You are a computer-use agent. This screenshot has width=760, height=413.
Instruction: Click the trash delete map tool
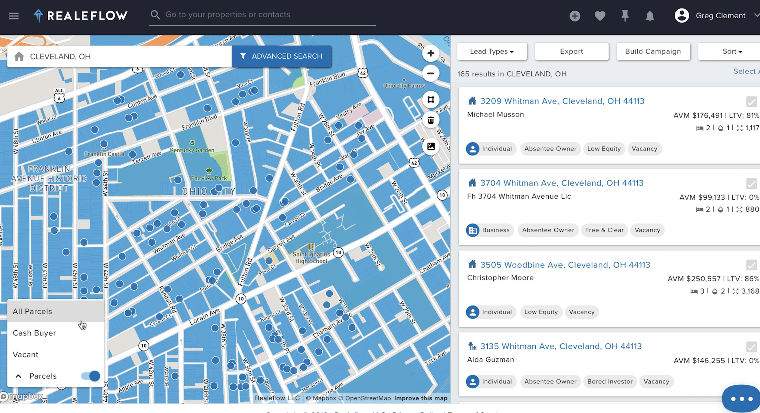point(430,120)
